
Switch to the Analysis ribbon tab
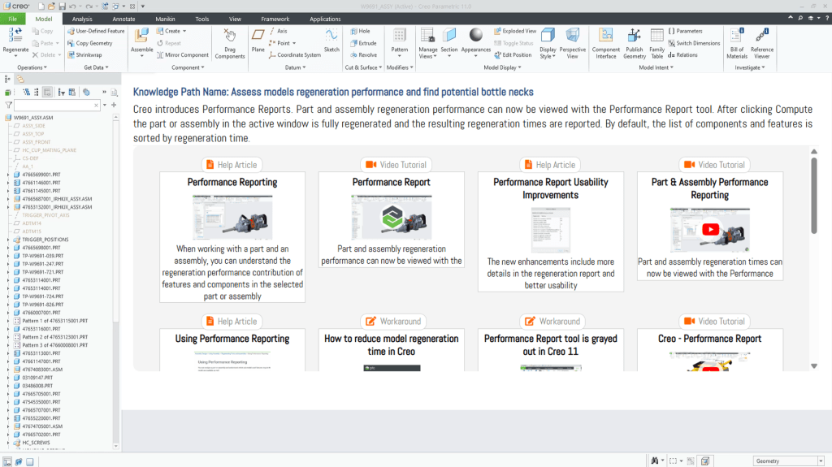tap(82, 19)
